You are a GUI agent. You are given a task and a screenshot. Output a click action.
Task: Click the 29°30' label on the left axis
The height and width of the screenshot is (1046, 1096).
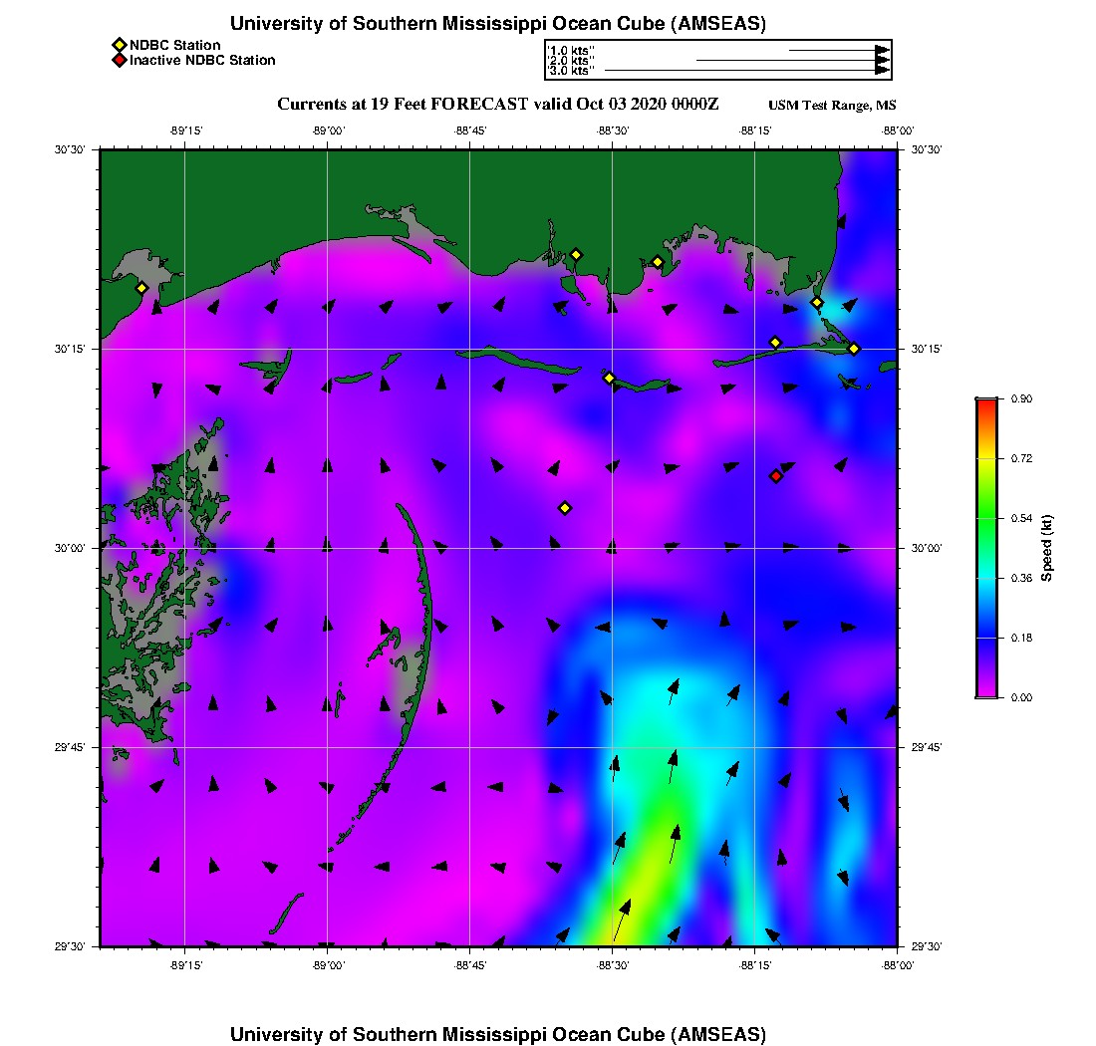coord(69,946)
